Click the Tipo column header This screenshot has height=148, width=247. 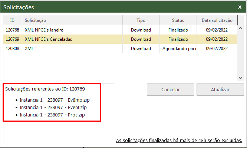(x=141, y=20)
